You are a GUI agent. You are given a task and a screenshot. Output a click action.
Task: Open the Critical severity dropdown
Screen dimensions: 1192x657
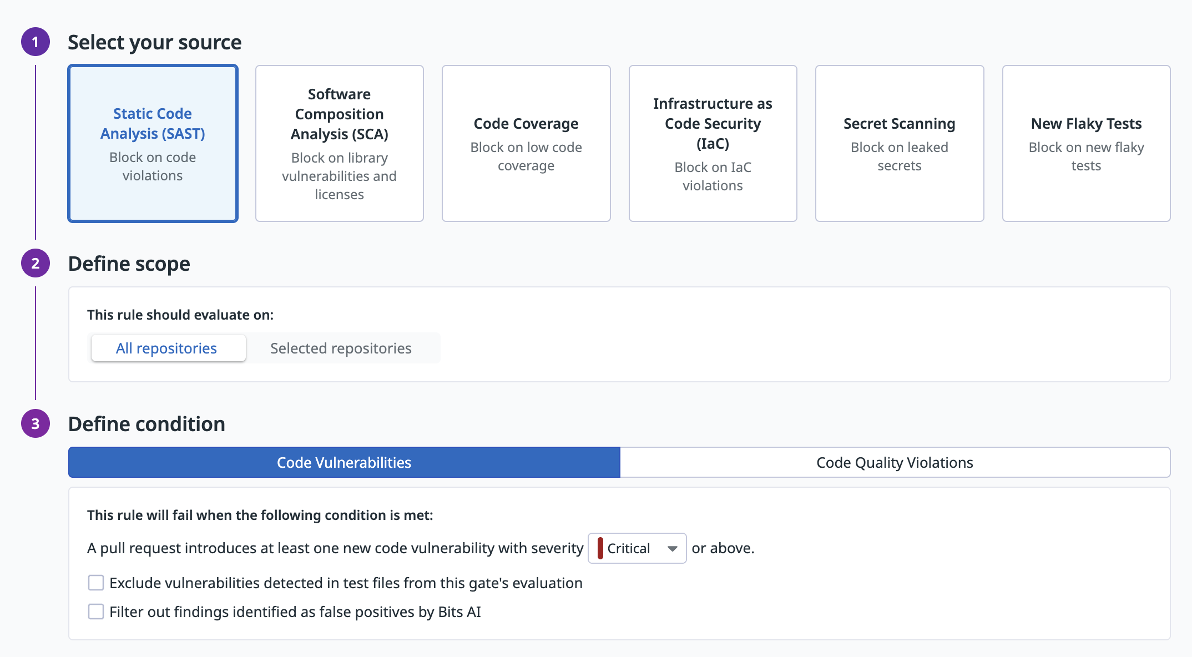coord(629,549)
